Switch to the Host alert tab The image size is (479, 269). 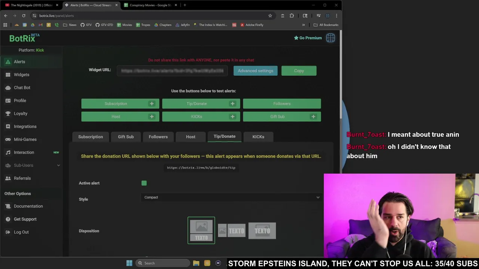tap(190, 137)
